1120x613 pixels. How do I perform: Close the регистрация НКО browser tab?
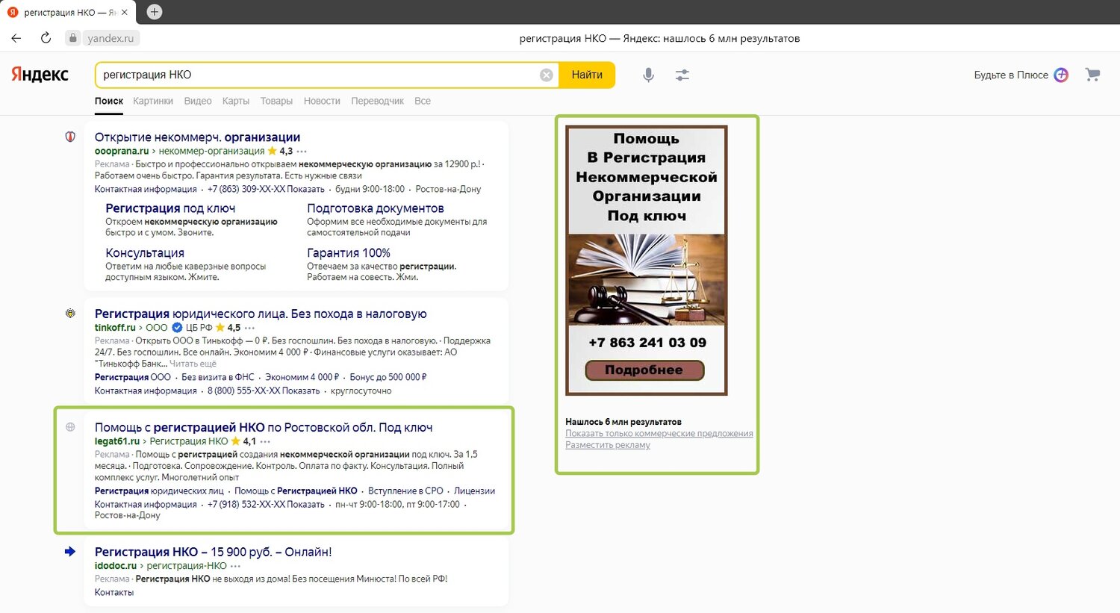tap(125, 12)
